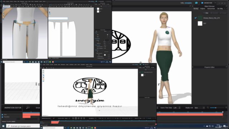
Task: Select the short Transition track bar in left editor
Action: (x=26, y=117)
